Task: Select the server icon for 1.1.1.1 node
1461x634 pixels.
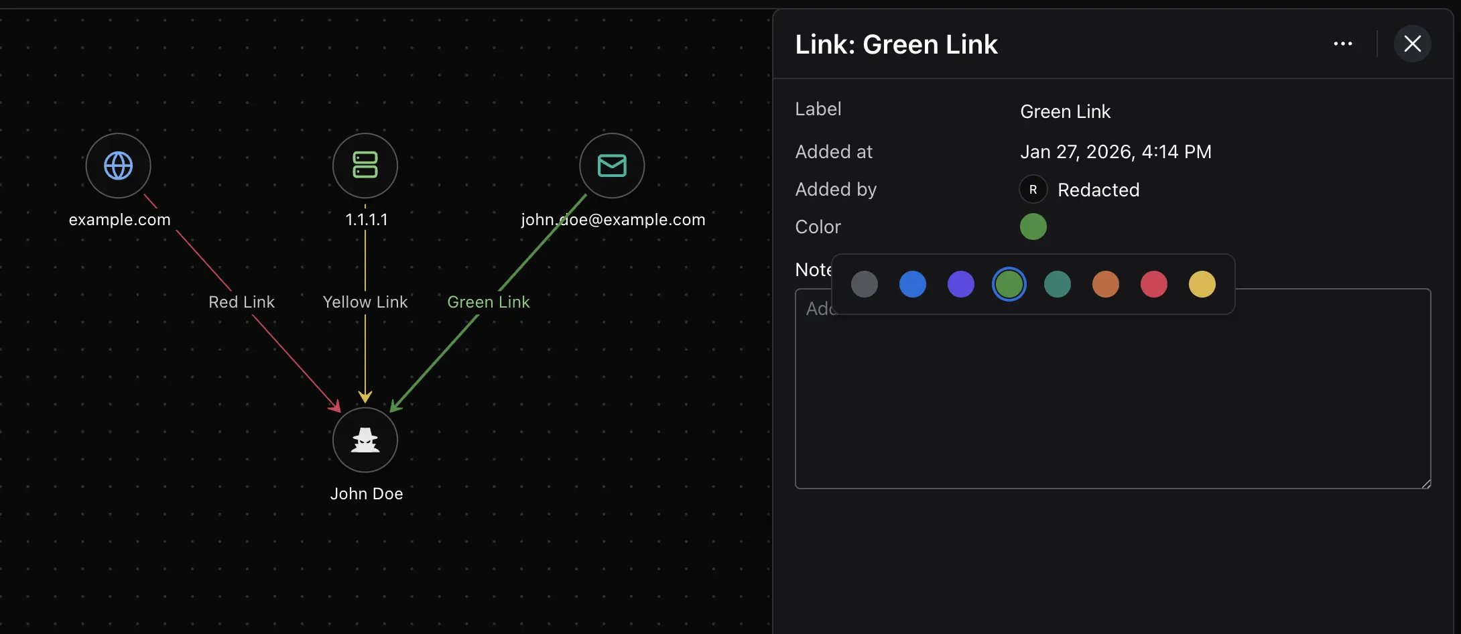Action: [x=365, y=166]
